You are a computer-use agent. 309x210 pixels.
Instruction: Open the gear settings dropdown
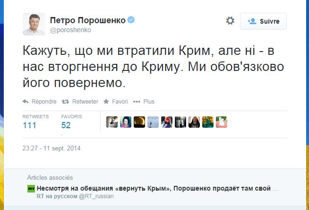click(x=230, y=21)
